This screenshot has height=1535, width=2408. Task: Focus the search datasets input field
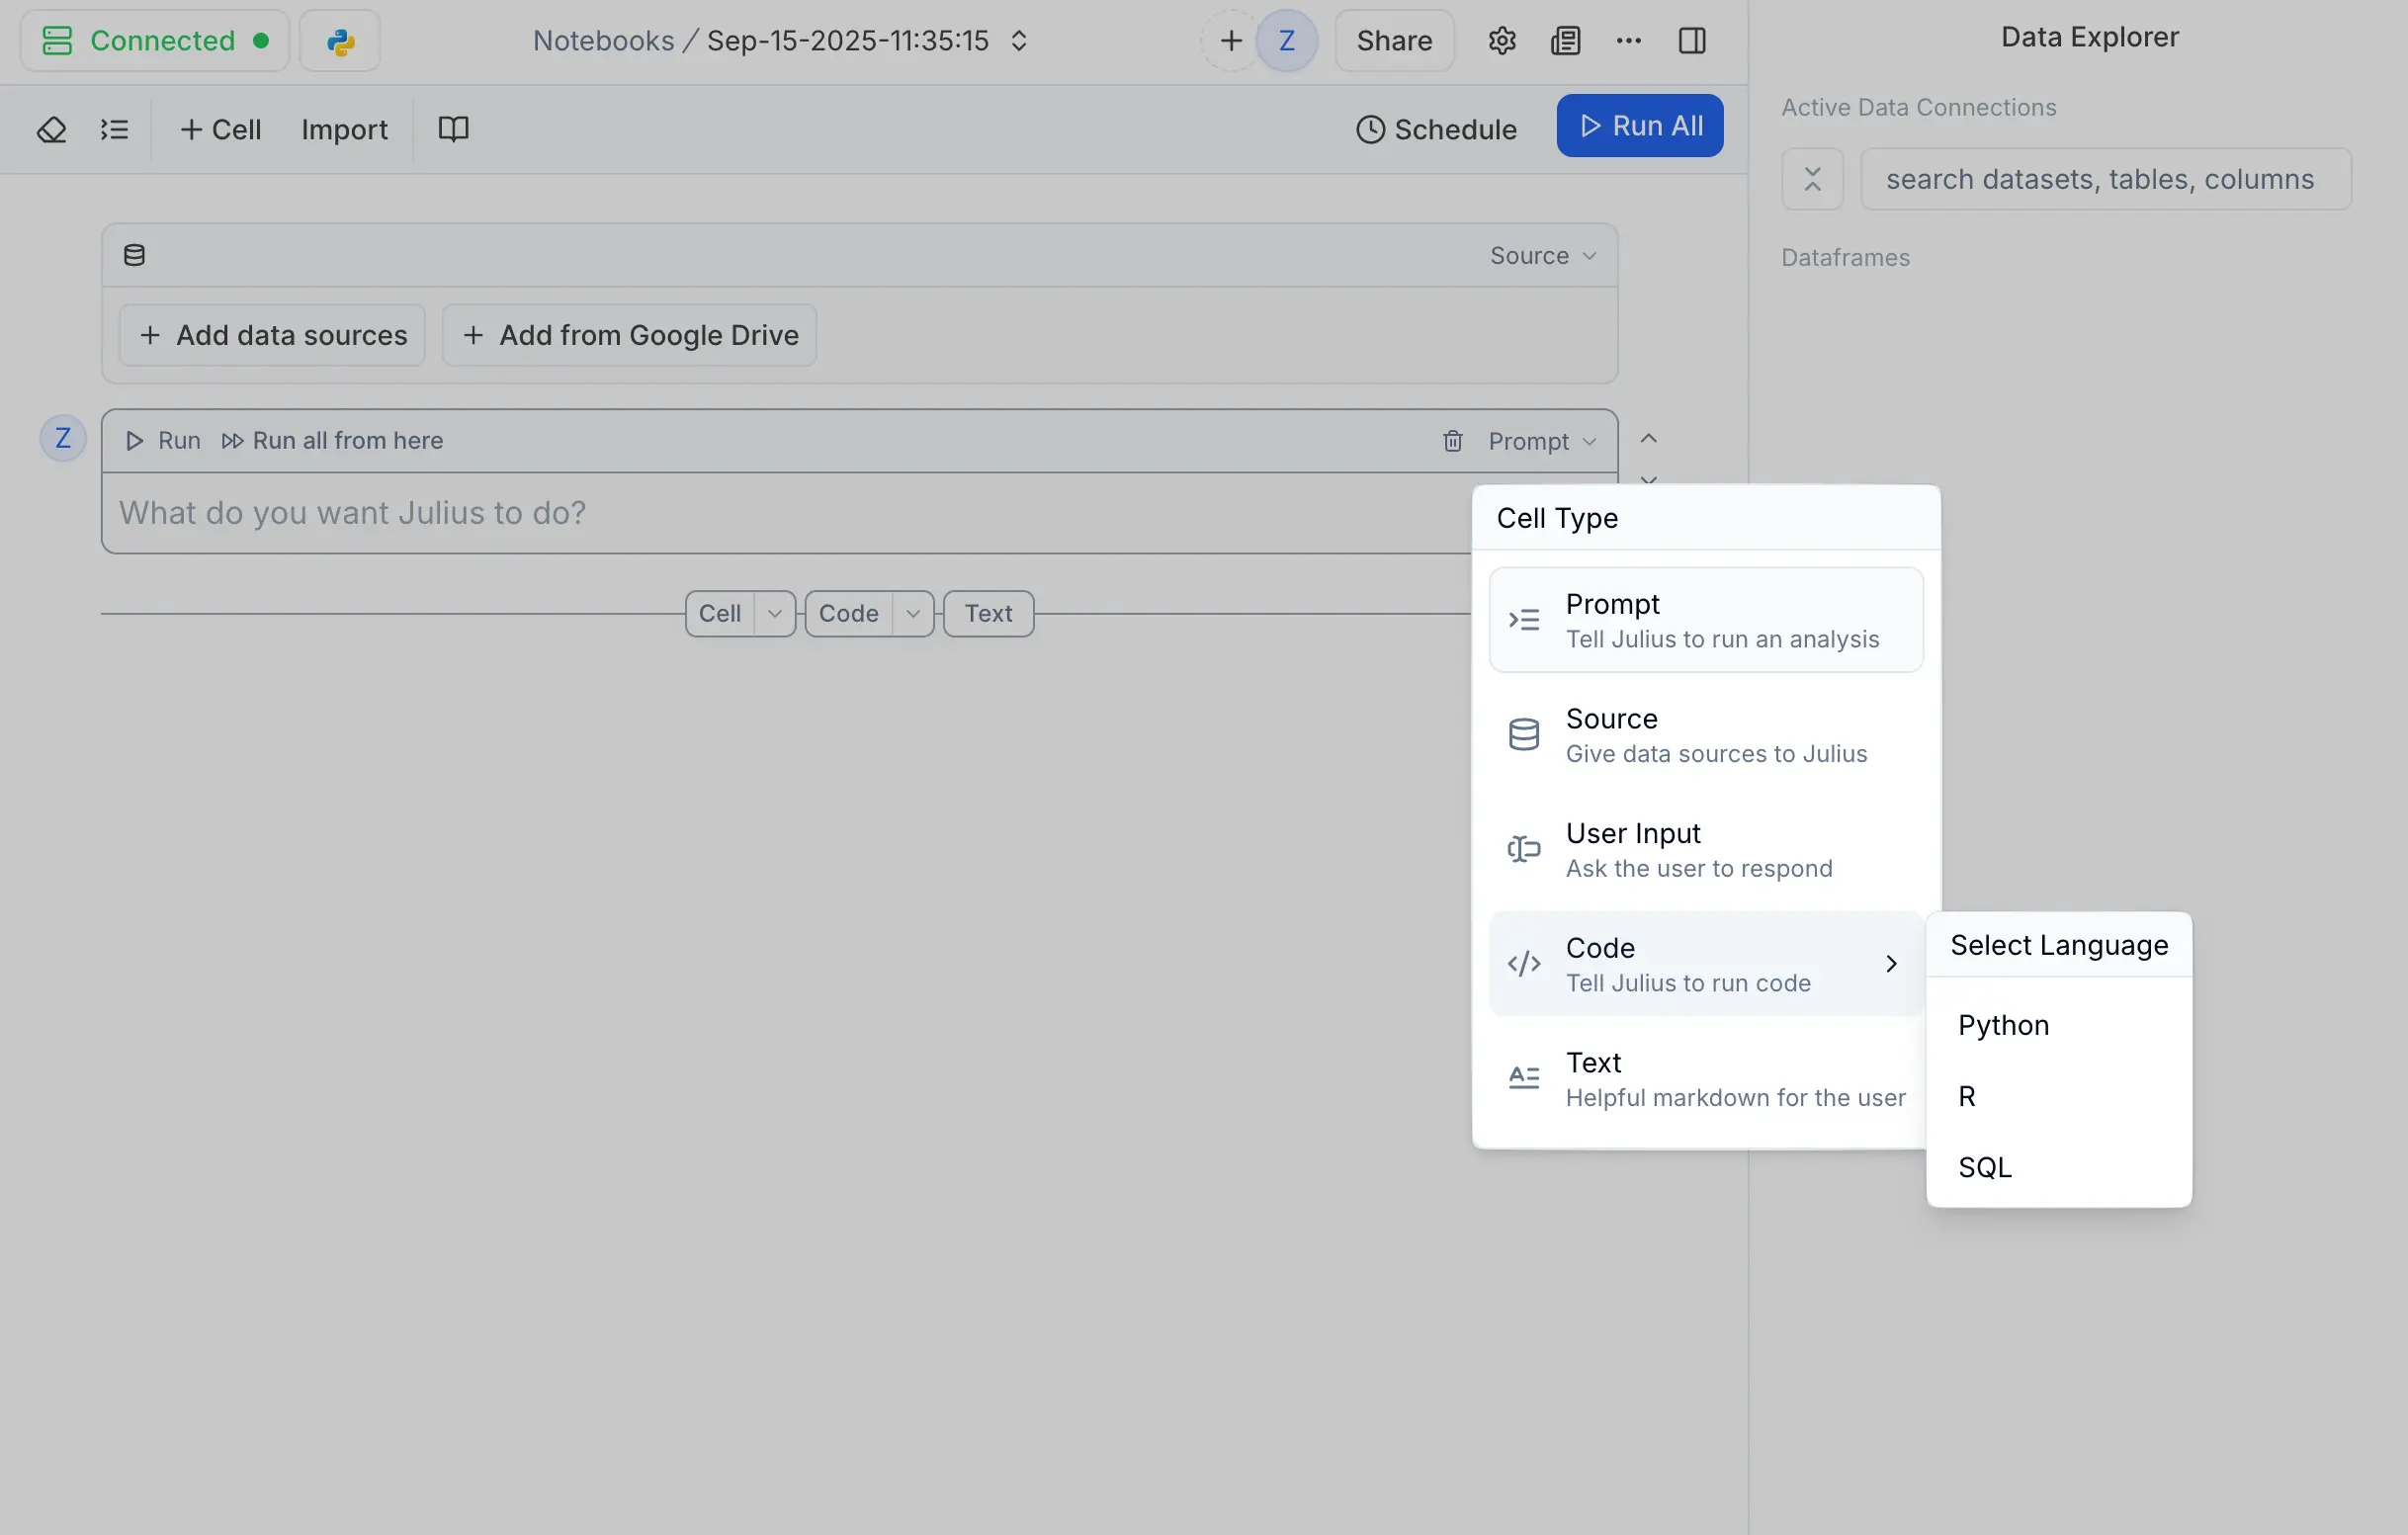(x=2104, y=179)
